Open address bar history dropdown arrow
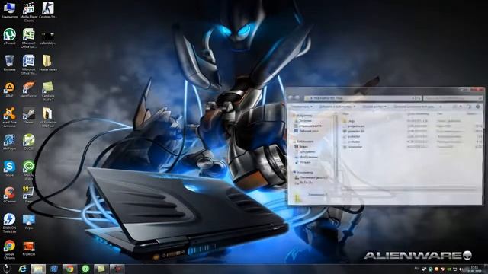Viewport: 488px width, 274px height. (413, 98)
